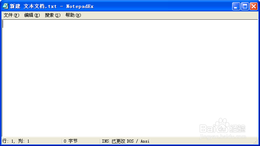This screenshot has width=260, height=146.
Task: Open the 搜索(S) menu
Action: point(53,15)
